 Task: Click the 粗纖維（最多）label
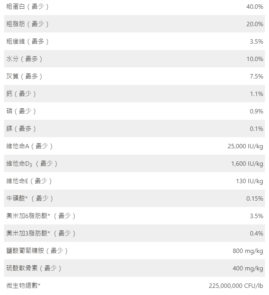(x=28, y=42)
